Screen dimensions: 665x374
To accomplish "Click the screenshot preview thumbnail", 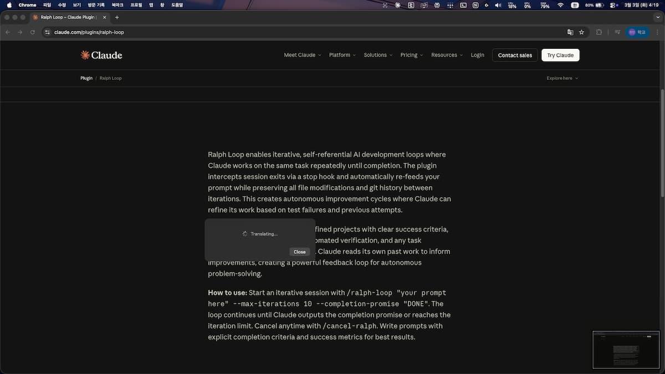I will pyautogui.click(x=626, y=350).
